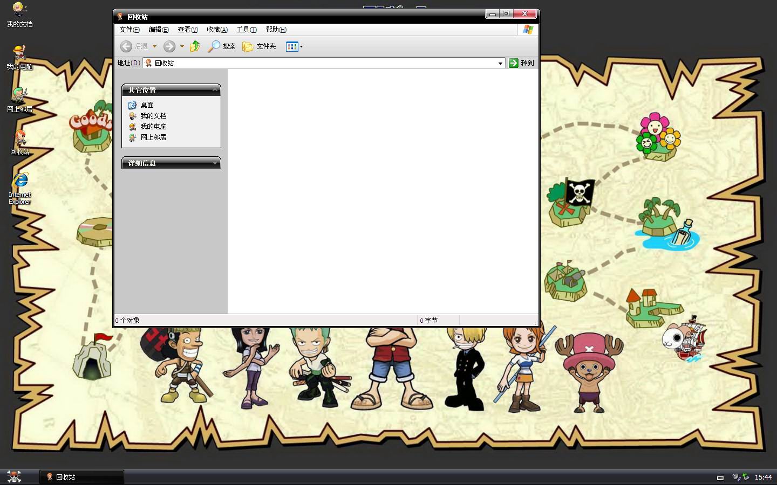The image size is (777, 485).
Task: Expand the address bar dropdown list
Action: coord(500,63)
